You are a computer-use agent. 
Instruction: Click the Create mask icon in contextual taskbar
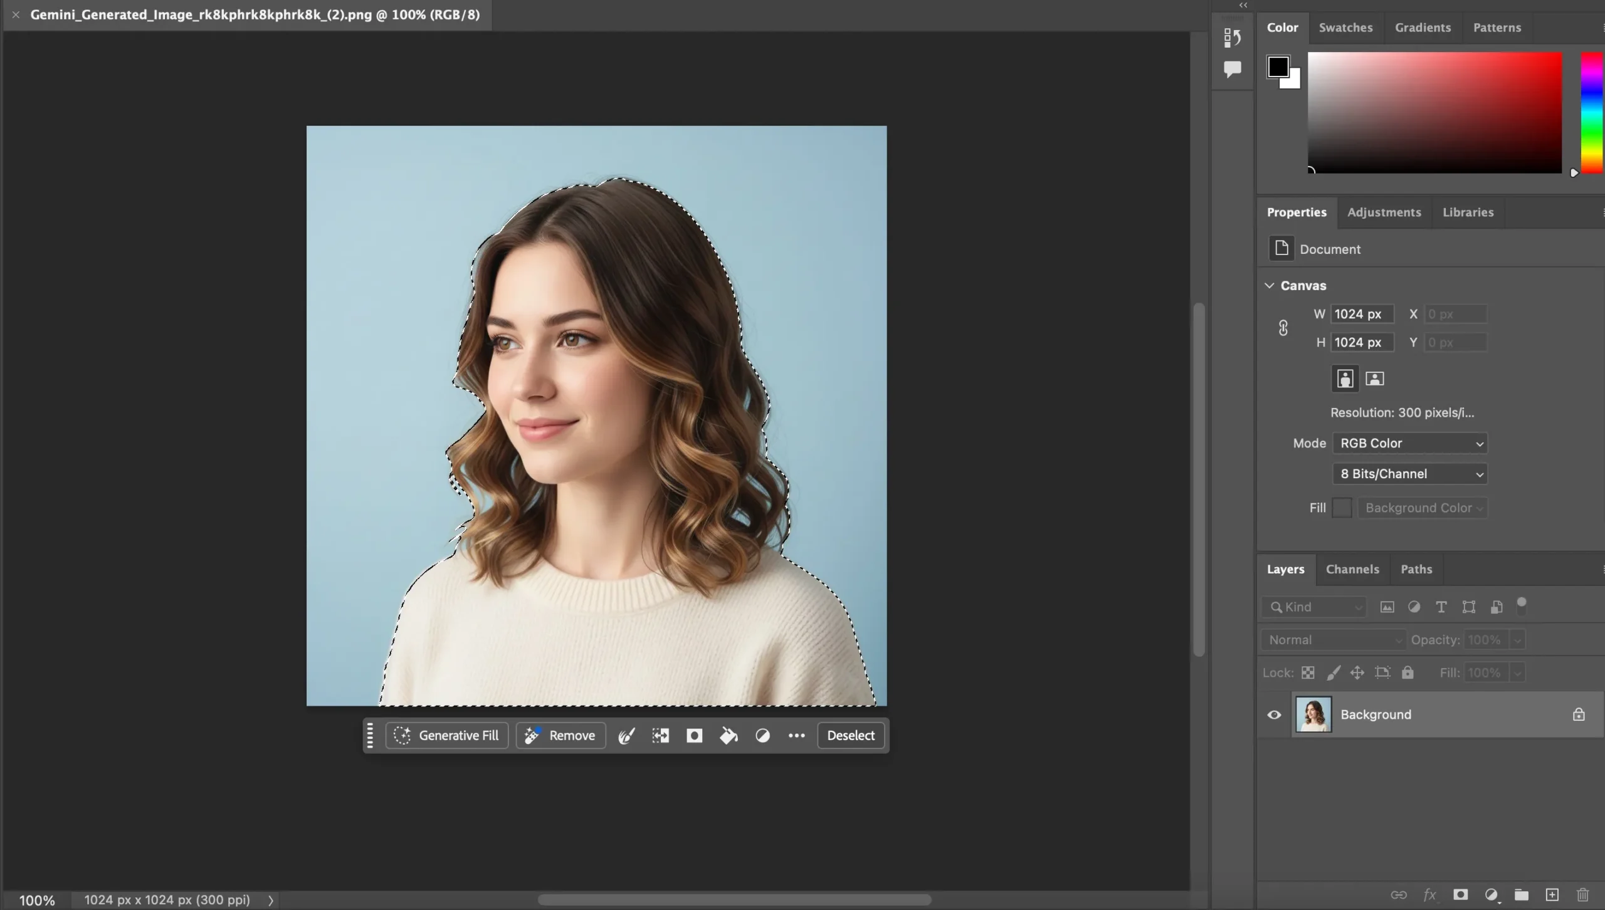pyautogui.click(x=694, y=735)
